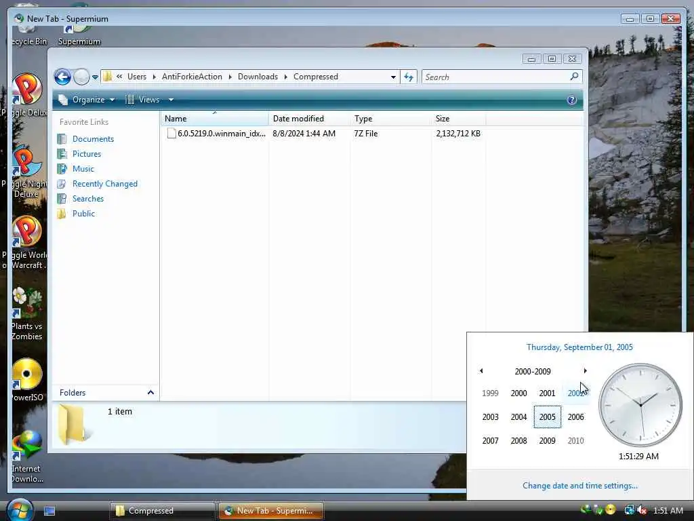Click the Public folder icon in sidebar
This screenshot has width=694, height=521.
tap(62, 214)
